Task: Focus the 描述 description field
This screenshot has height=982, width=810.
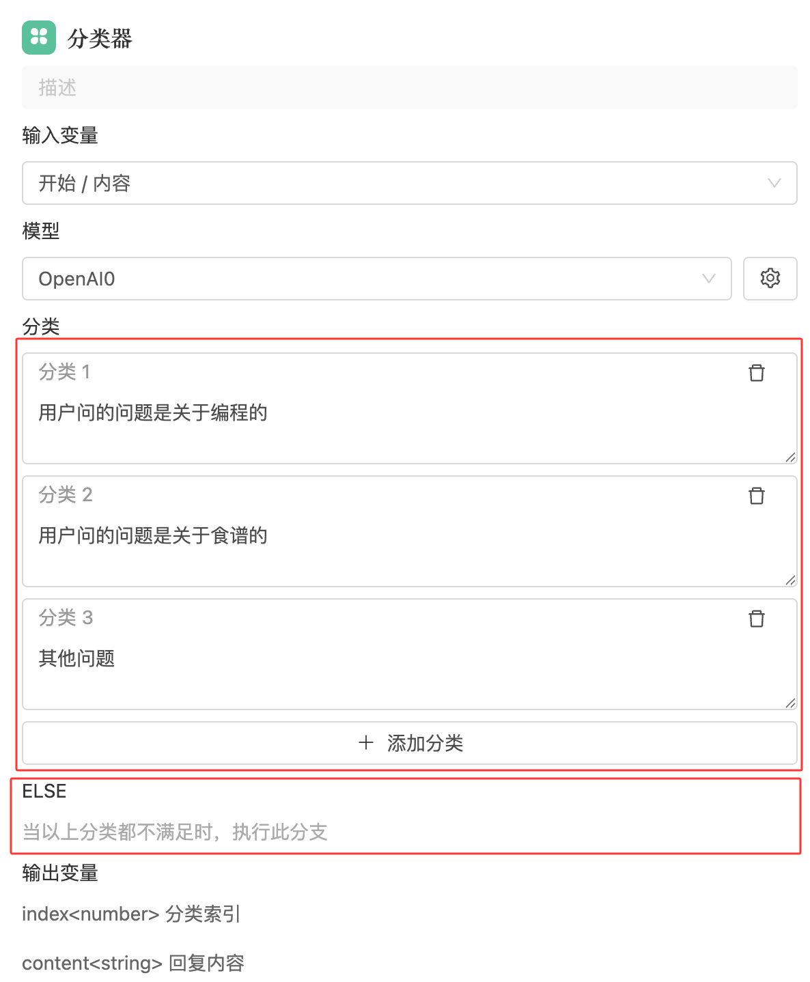Action: 410,87
